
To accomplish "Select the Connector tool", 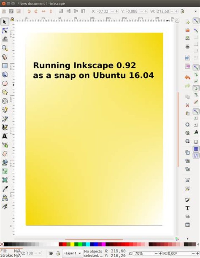I will tap(5, 198).
